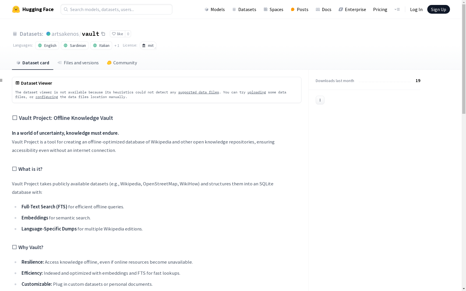466x291 pixels.
Task: Click the vault dataset name
Action: (x=91, y=34)
